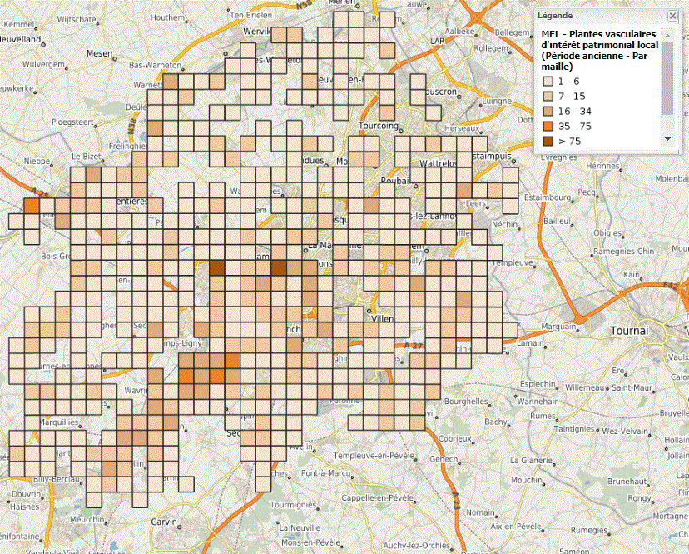
Task: Select the 1 - 6 legend swatch
Action: coord(548,82)
